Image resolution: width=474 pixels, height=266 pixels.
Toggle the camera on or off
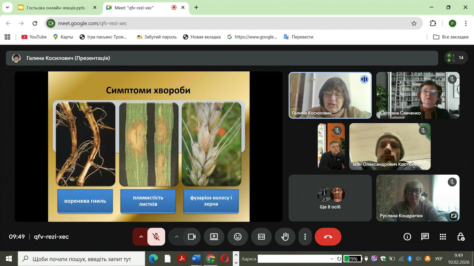tap(192, 237)
